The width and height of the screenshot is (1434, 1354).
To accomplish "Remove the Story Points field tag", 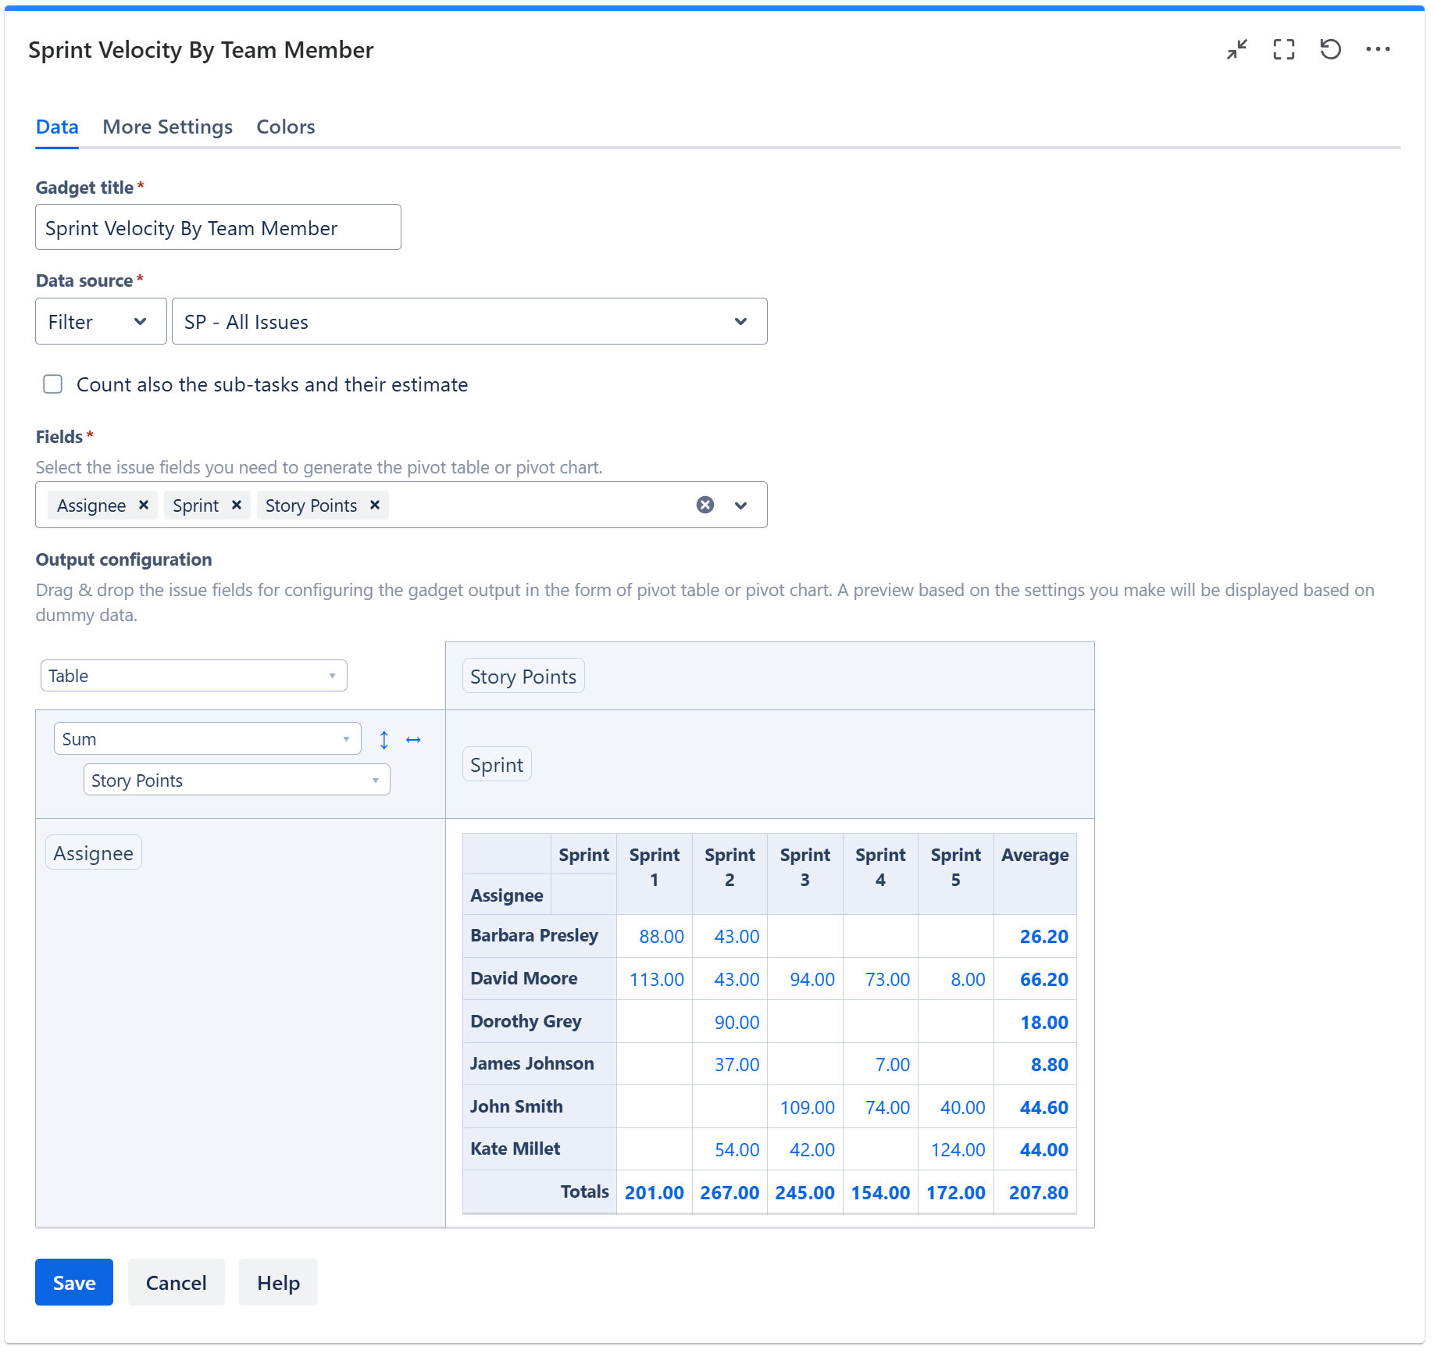I will pos(375,506).
